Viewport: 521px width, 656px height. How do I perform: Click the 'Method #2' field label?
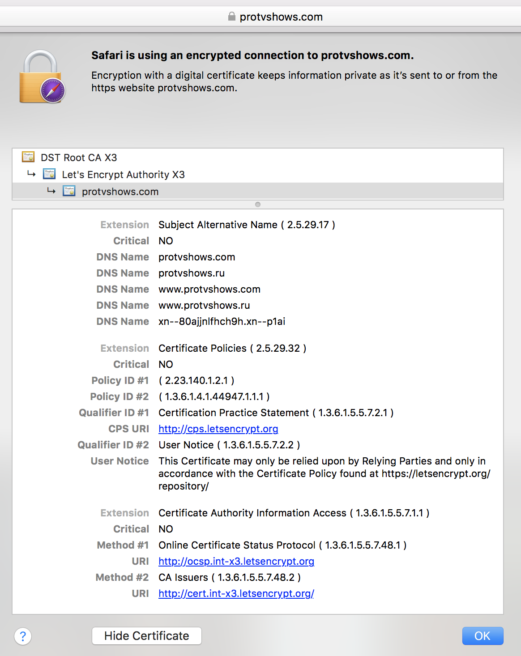pos(122,577)
